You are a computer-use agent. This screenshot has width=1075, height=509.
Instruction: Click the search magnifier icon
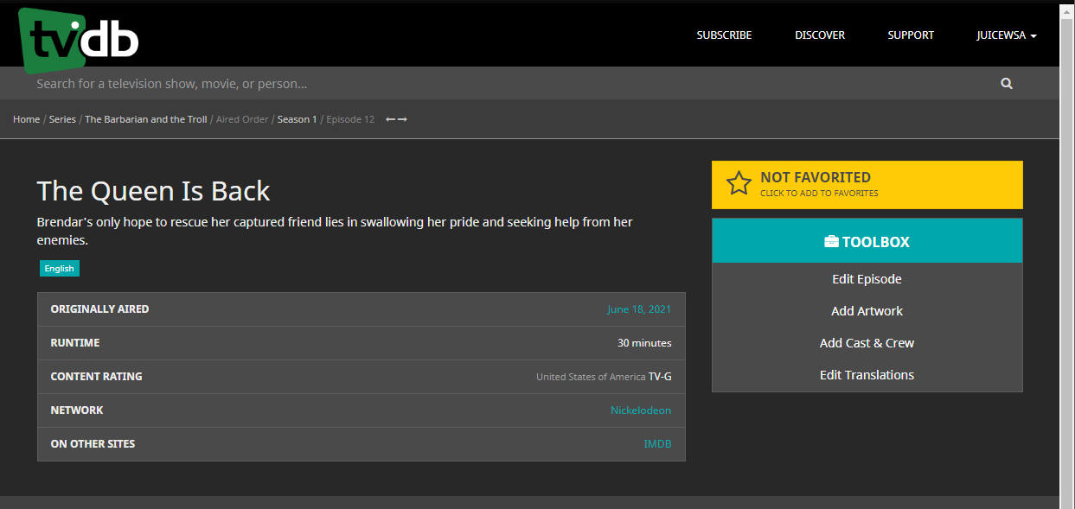(x=1007, y=84)
